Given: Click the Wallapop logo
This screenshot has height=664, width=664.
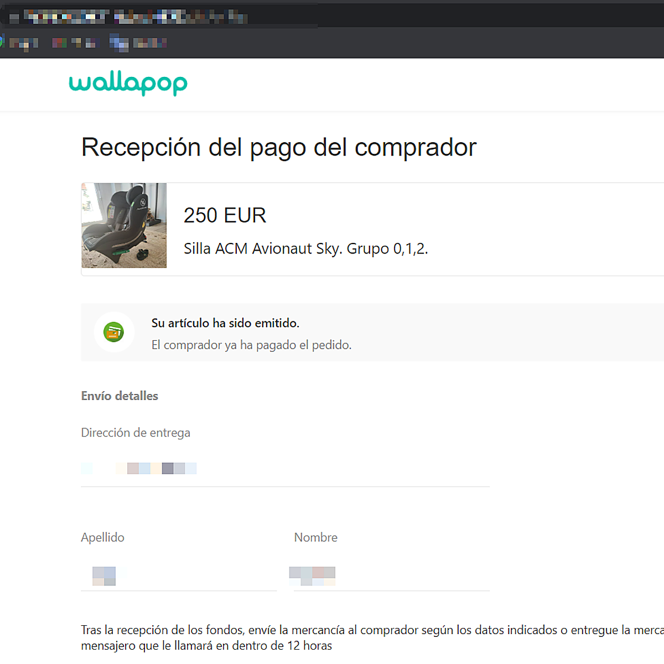Looking at the screenshot, I should (127, 84).
